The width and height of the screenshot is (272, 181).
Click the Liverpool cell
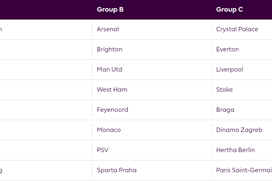click(x=230, y=69)
